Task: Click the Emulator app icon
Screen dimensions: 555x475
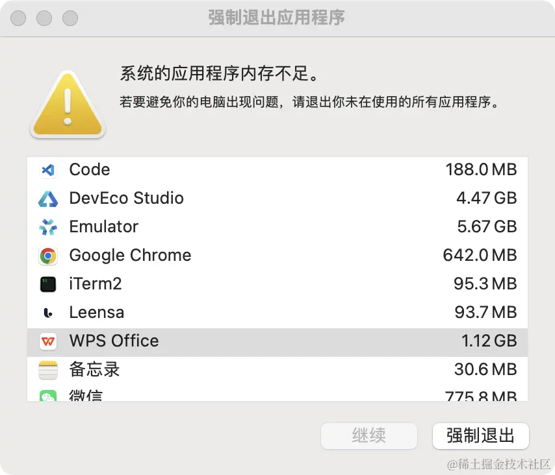Action: click(47, 227)
